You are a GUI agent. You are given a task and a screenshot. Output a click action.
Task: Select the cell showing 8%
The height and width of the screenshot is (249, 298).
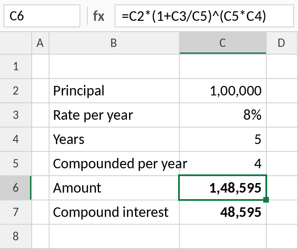pos(223,115)
